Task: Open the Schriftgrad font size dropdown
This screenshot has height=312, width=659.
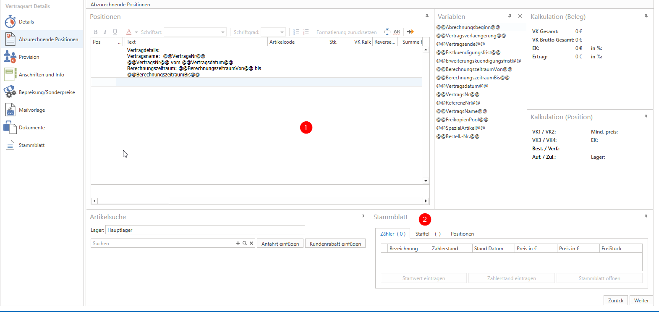Action: [282, 32]
